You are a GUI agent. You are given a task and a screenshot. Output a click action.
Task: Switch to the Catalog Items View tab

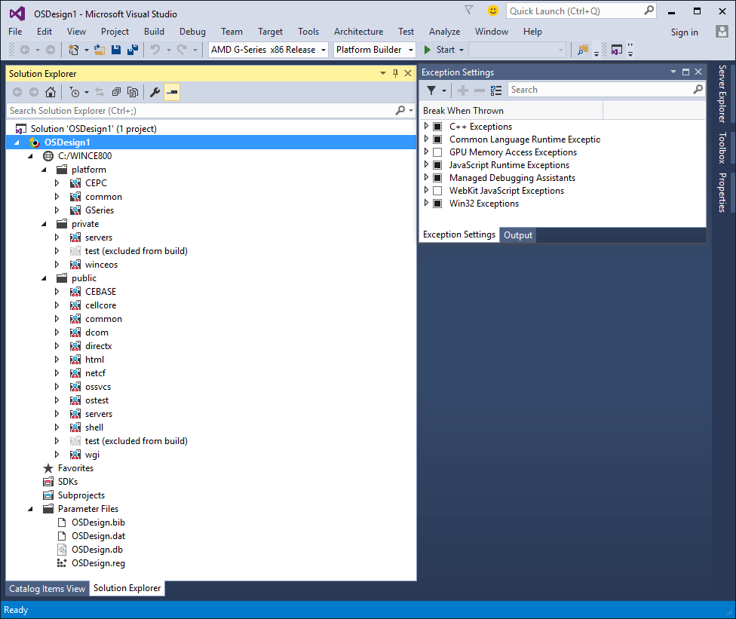47,589
